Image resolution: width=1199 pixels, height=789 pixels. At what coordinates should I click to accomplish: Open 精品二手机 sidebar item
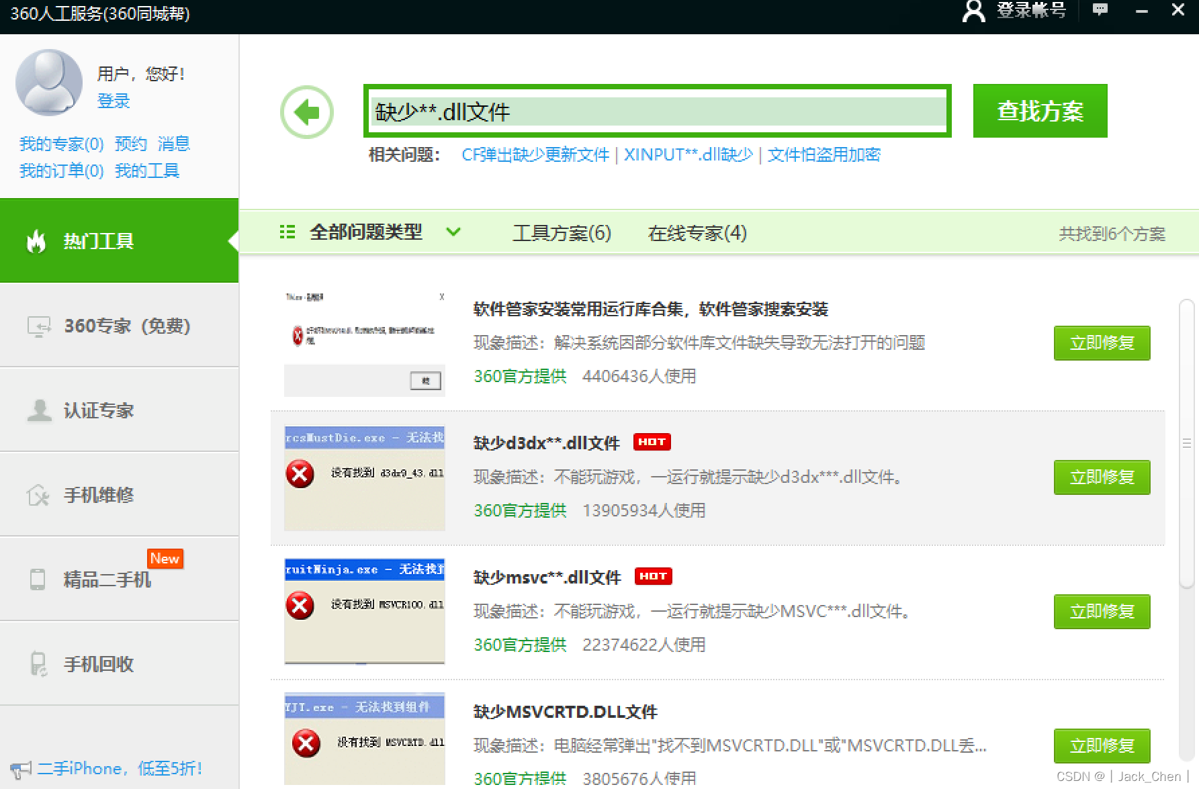120,579
